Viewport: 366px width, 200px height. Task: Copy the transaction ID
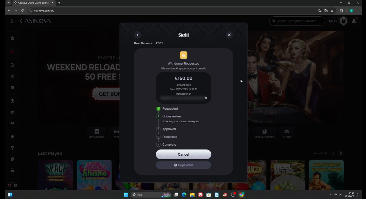(x=206, y=98)
